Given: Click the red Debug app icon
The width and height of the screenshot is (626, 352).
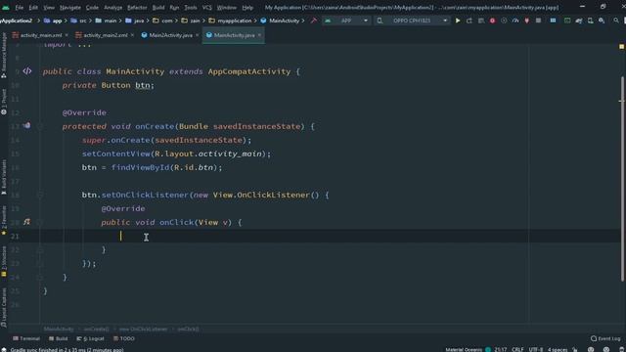Looking at the screenshot, I should [492, 21].
